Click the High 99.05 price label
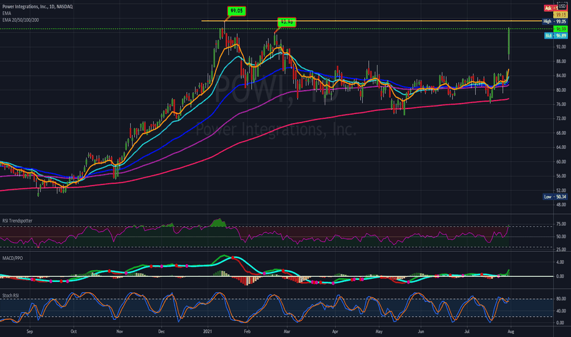The height and width of the screenshot is (337, 571). (x=554, y=21)
